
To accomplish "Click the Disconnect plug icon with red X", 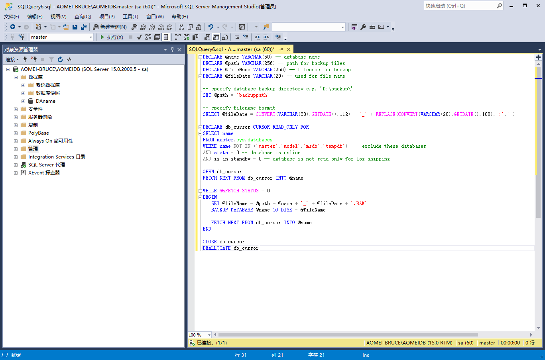I will click(34, 59).
